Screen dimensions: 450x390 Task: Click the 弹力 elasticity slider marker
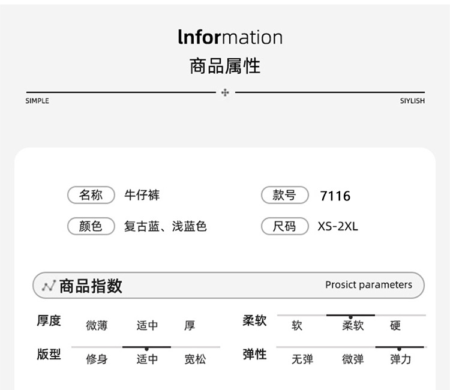[399, 349]
